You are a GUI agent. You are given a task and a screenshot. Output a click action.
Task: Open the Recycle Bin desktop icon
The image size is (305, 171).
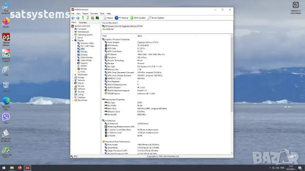tap(6, 86)
